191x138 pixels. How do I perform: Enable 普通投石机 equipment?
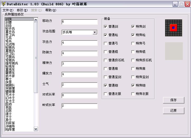tap(105, 60)
